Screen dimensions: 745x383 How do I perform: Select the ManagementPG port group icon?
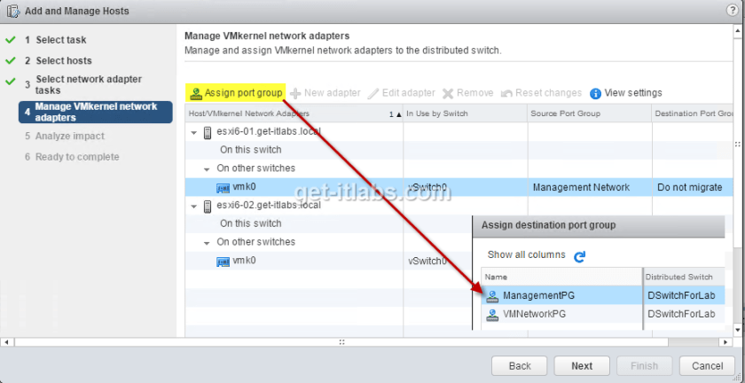click(493, 296)
